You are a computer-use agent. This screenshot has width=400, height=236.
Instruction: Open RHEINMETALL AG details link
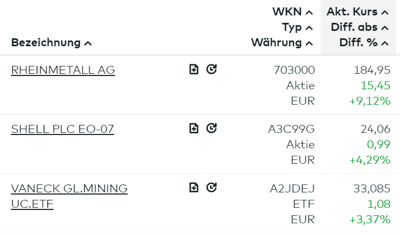click(63, 70)
